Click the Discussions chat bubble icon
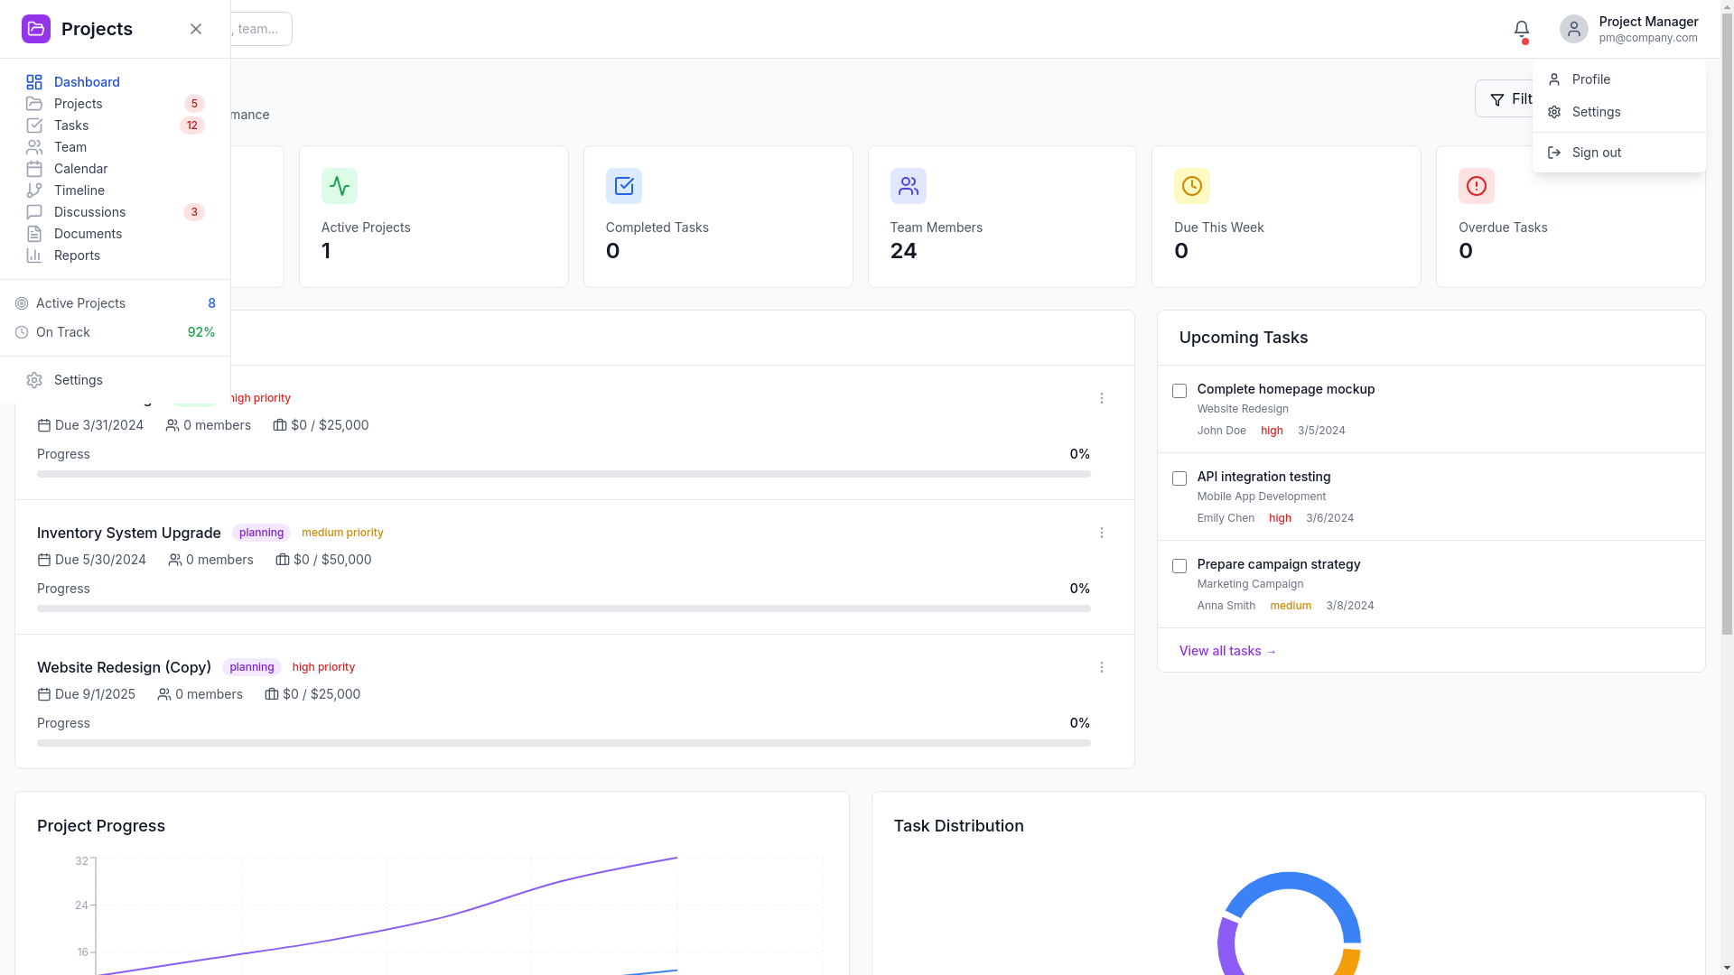Image resolution: width=1734 pixels, height=975 pixels. click(x=34, y=212)
